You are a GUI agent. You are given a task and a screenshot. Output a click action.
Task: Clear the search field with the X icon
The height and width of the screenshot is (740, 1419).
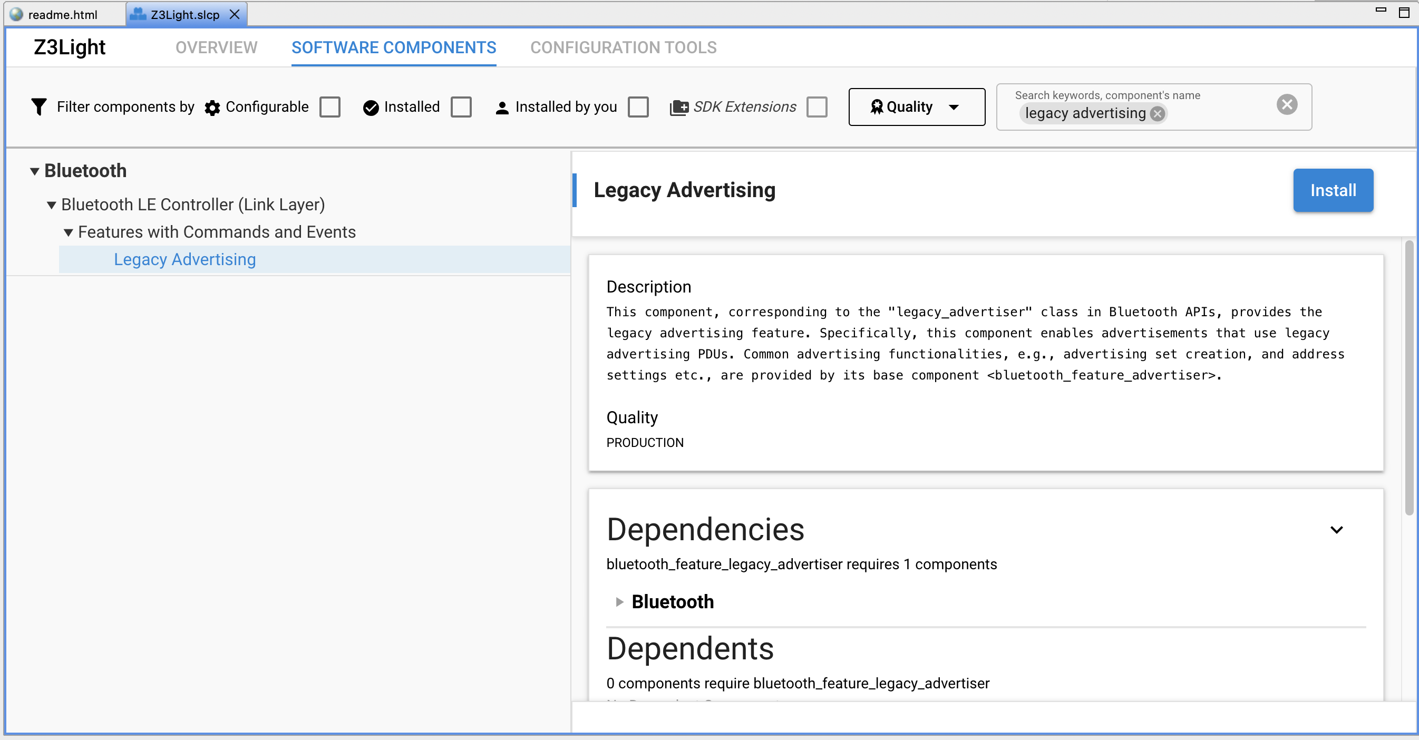[x=1287, y=104]
